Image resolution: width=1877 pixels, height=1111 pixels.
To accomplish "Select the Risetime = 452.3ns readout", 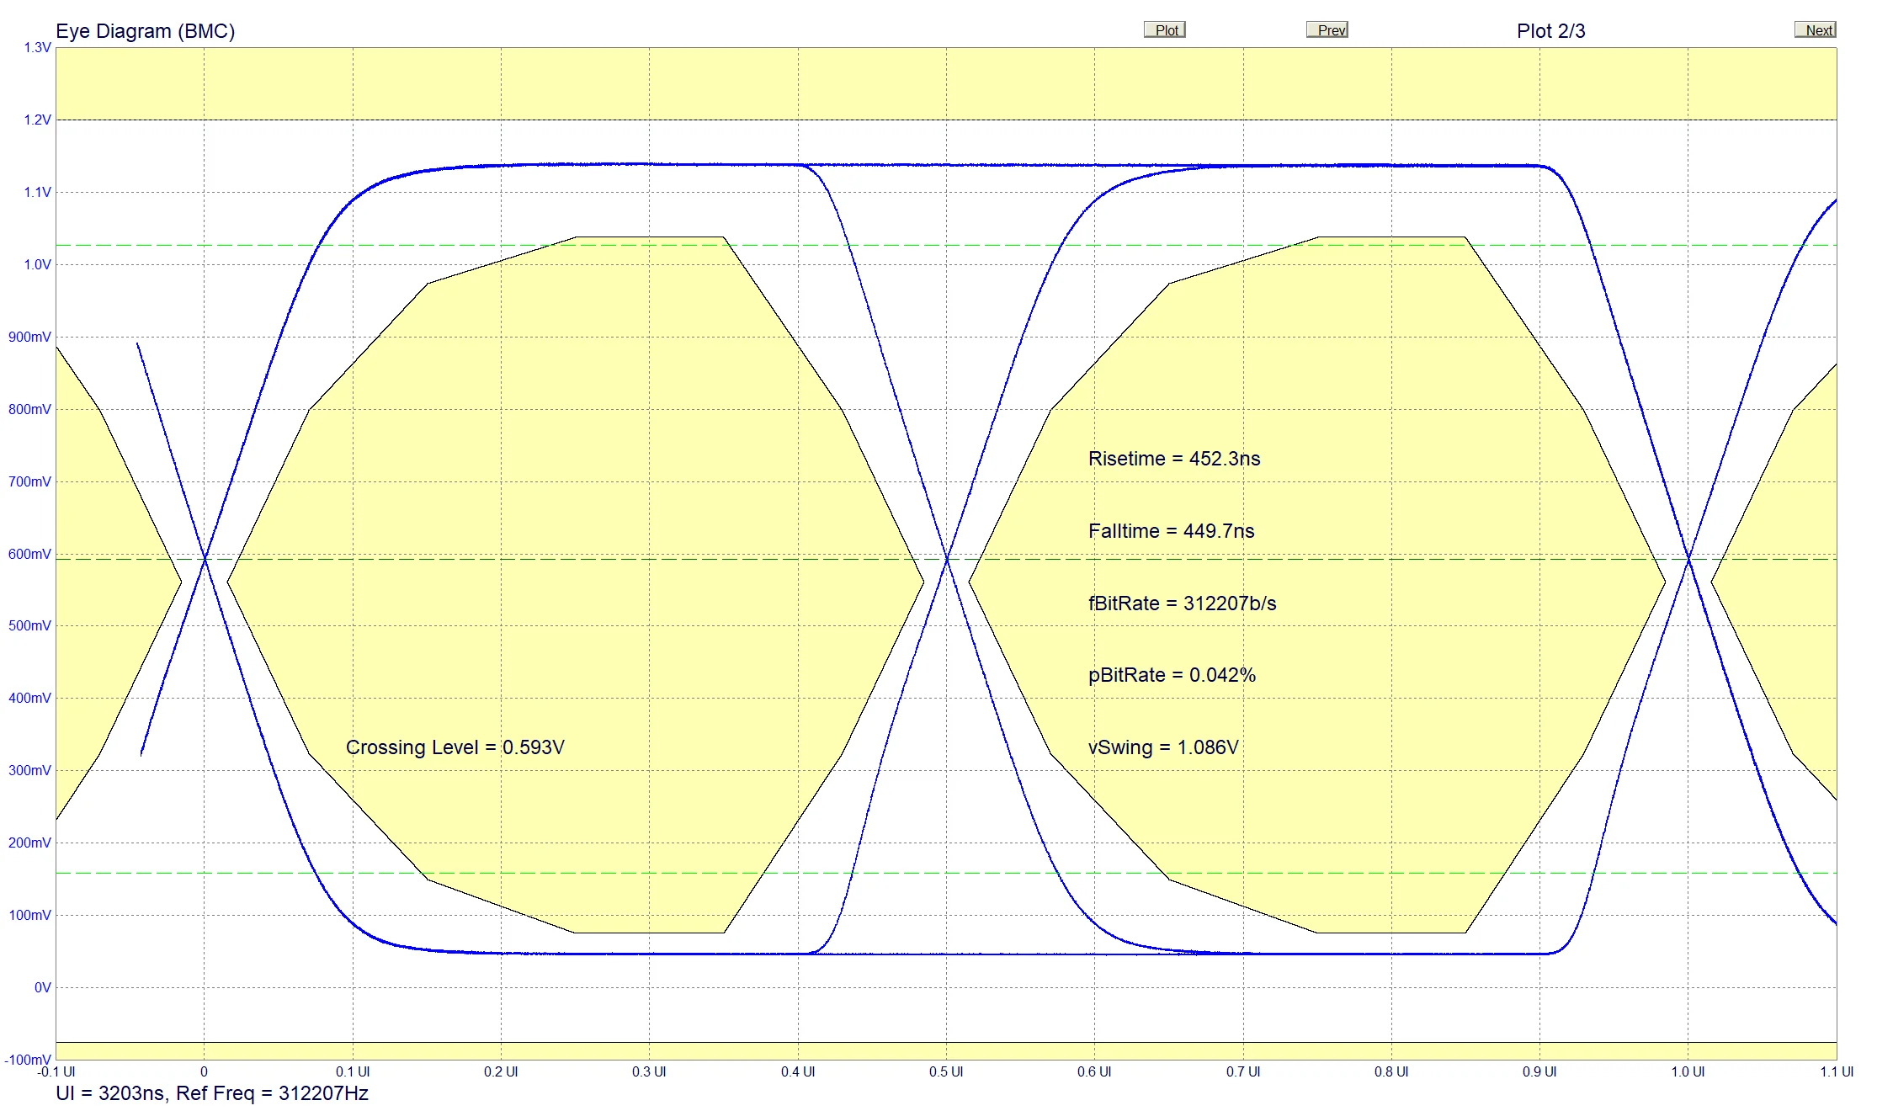I will pyautogui.click(x=1173, y=459).
